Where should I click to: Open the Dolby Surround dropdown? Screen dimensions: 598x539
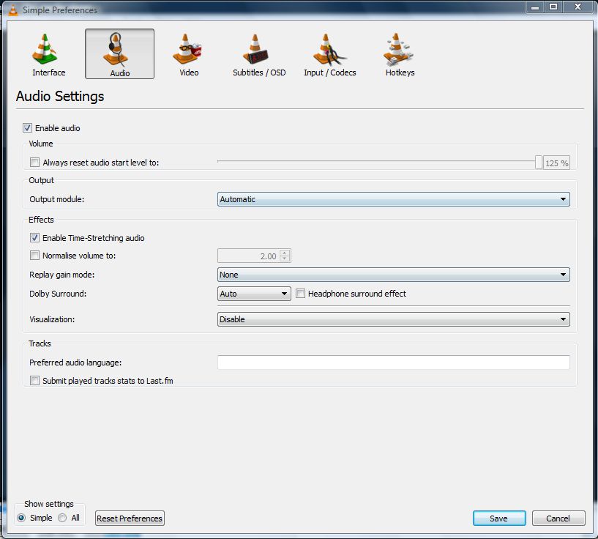click(254, 294)
